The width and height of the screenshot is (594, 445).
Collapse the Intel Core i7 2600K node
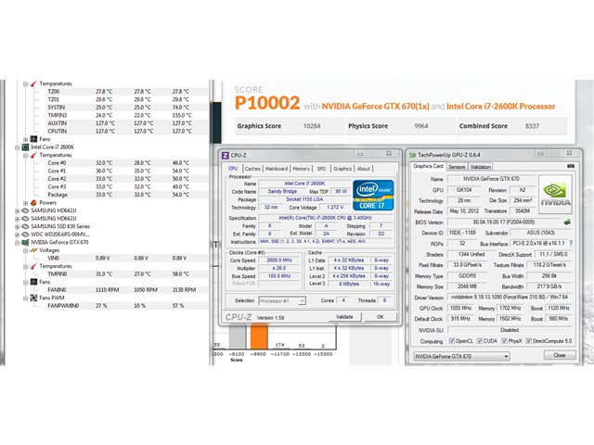17,147
